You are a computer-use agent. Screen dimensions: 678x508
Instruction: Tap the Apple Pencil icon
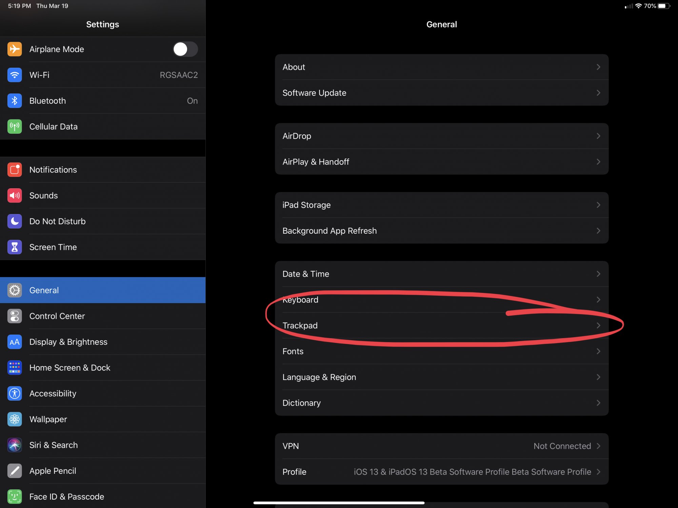tap(15, 471)
